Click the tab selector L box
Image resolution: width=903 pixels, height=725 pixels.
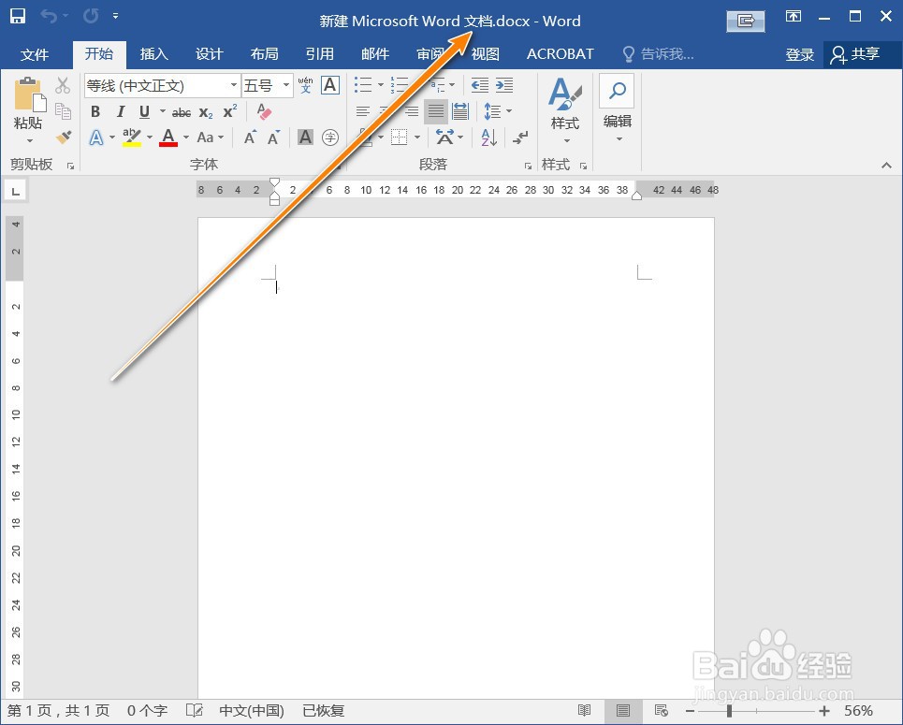pos(16,191)
